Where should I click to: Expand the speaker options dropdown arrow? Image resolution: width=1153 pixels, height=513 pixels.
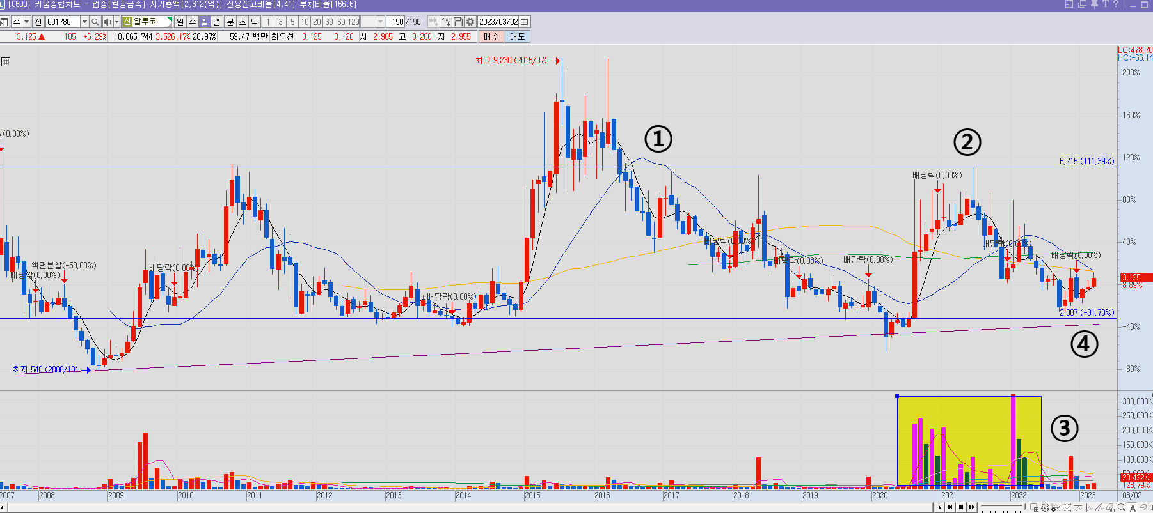(116, 22)
